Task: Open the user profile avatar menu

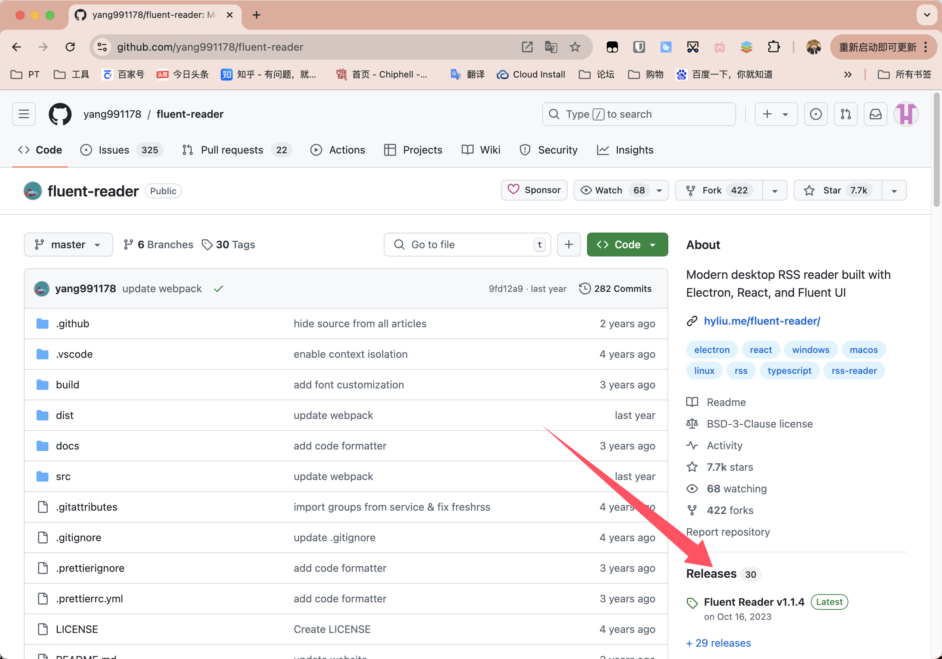Action: tap(906, 114)
